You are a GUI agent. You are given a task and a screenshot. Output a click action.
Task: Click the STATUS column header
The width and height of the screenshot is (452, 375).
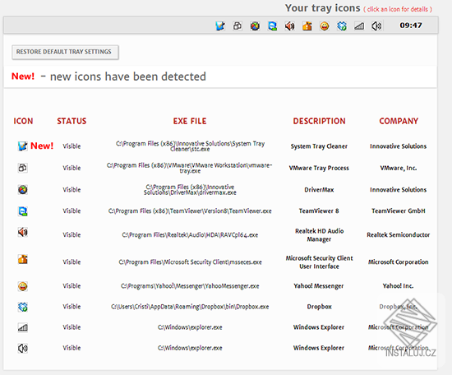click(x=71, y=121)
